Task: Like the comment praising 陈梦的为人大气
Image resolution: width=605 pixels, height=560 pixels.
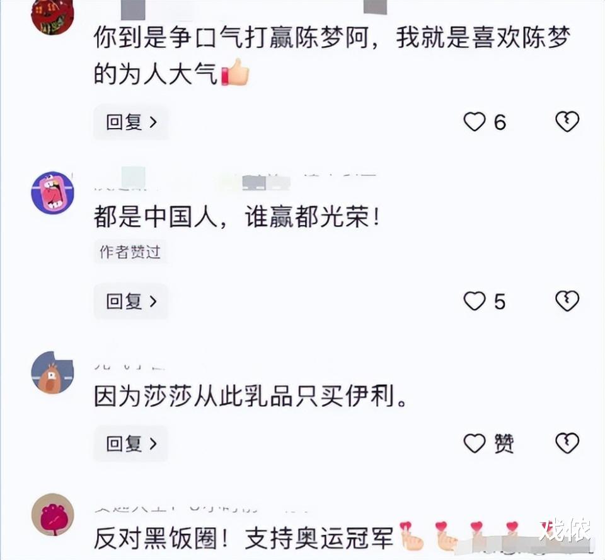Action: [x=474, y=122]
